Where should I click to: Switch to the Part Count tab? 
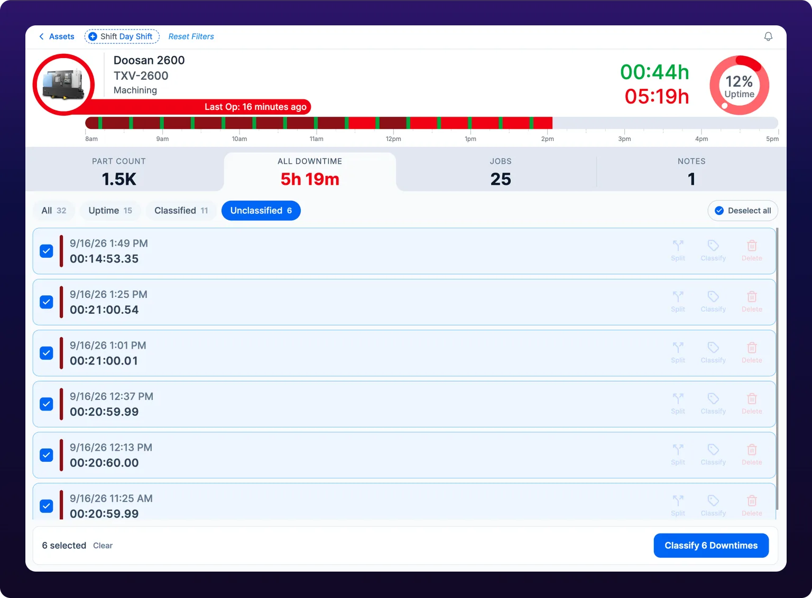click(x=119, y=172)
